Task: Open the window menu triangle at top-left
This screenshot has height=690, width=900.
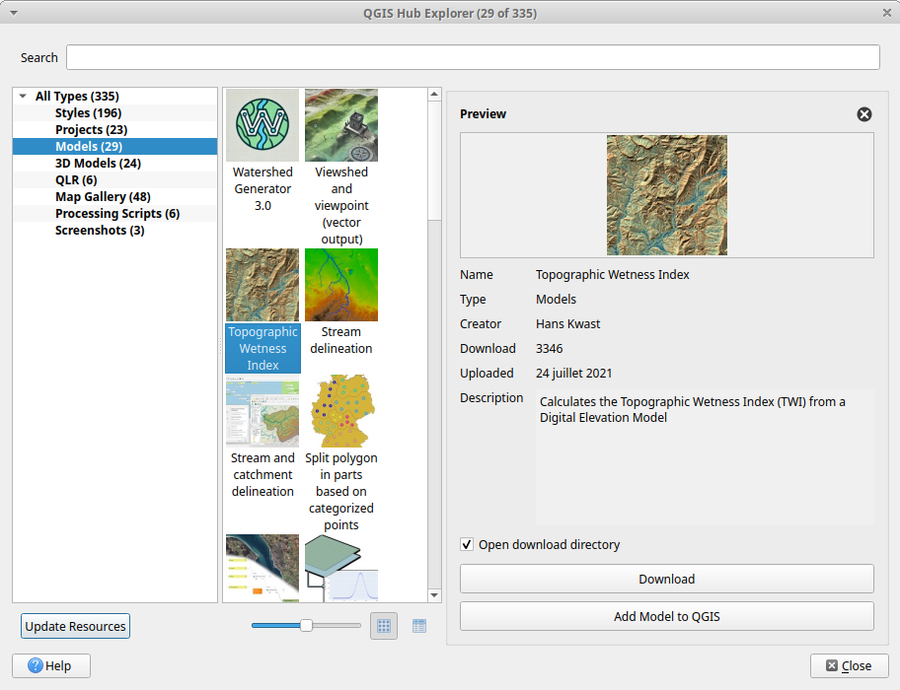Action: point(13,13)
